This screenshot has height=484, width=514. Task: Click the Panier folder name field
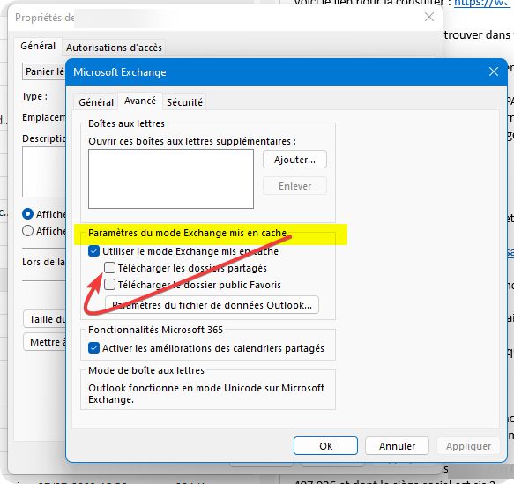pos(44,71)
